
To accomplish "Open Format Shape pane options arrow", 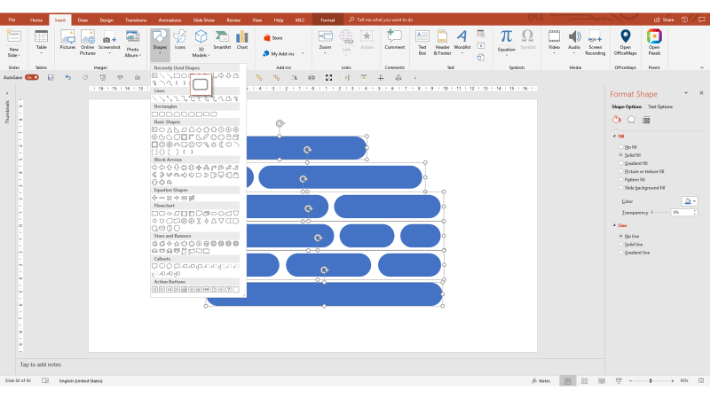I will [x=686, y=93].
